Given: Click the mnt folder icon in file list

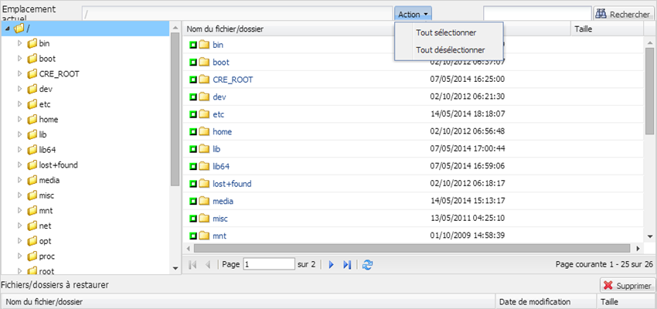Looking at the screenshot, I should click(x=204, y=236).
